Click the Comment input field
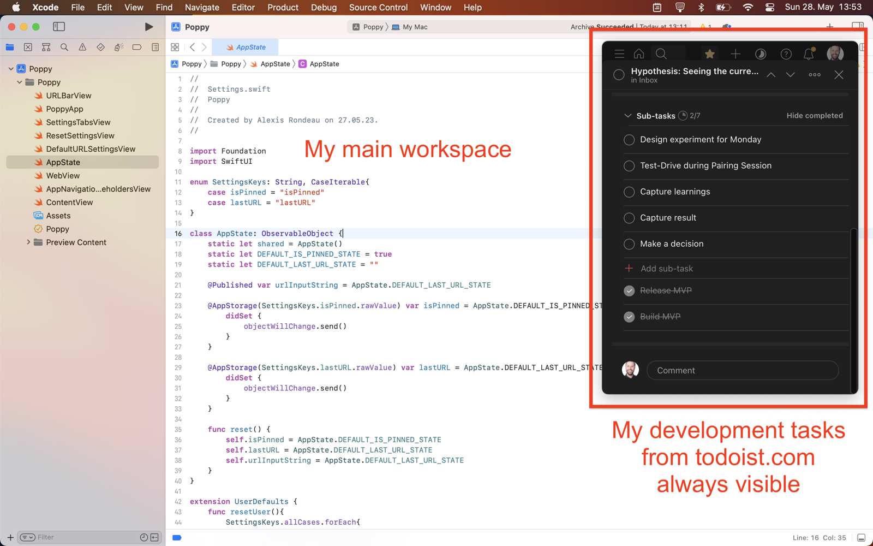The width and height of the screenshot is (873, 546). [x=743, y=370]
